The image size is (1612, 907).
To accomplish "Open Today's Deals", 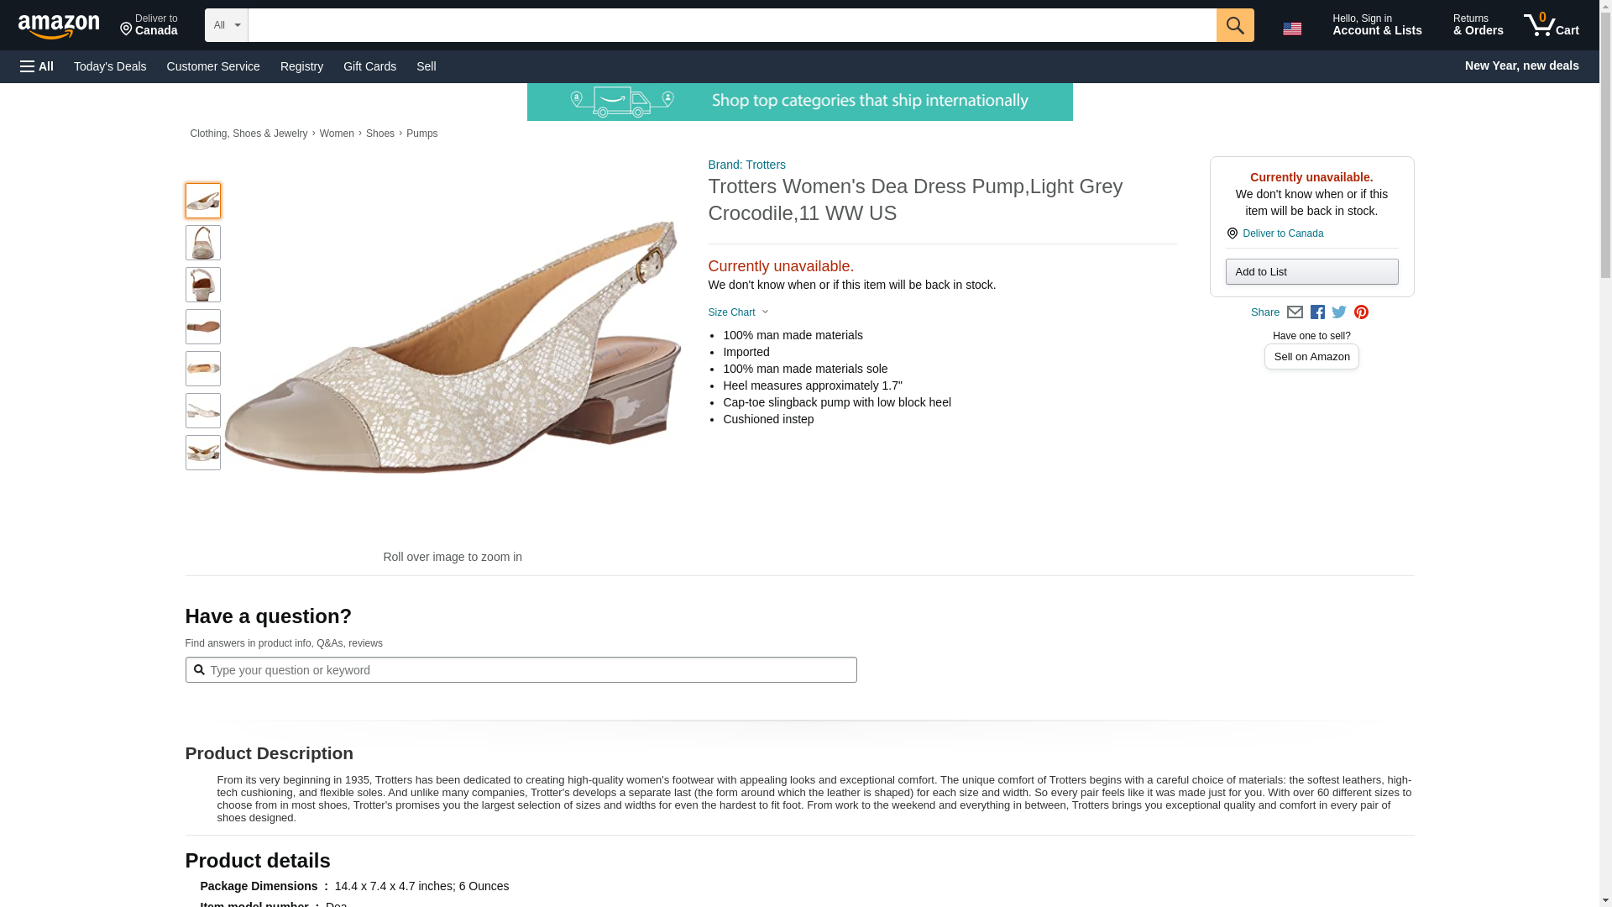I will click(x=110, y=66).
